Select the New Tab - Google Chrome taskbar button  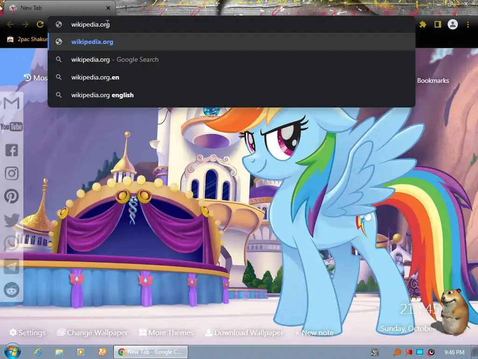[x=151, y=352]
